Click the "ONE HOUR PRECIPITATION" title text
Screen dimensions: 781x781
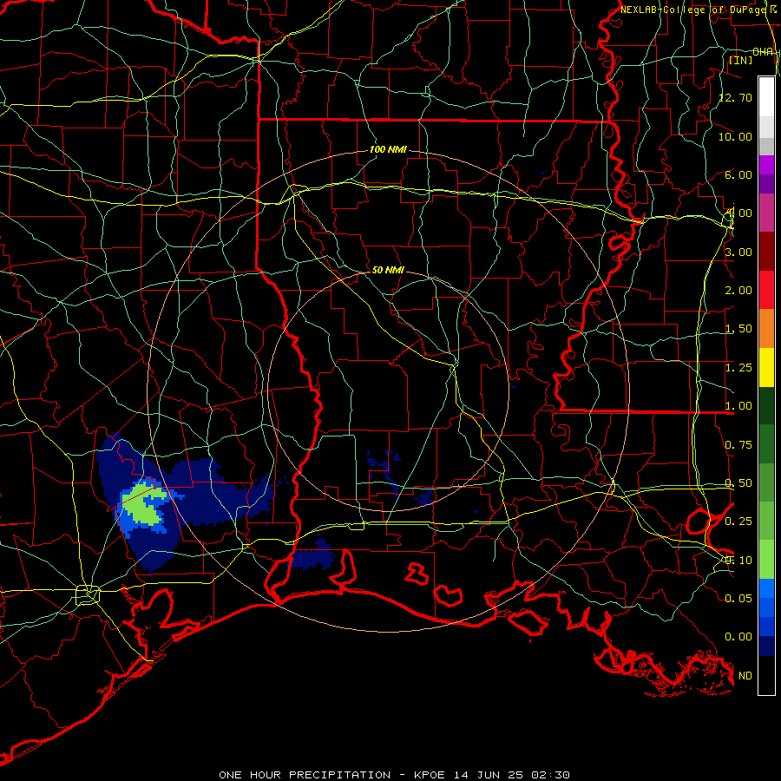305,775
